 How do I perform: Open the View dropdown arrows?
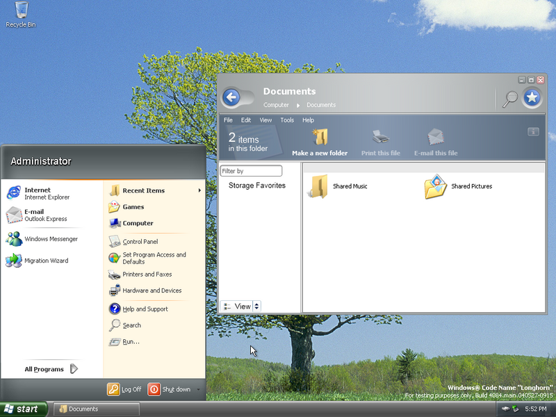point(256,306)
